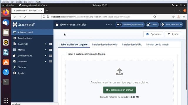Open the Dispositivos menu
Image resolution: width=188 pixels, height=105 pixels.
pyautogui.click(x=29, y=2)
